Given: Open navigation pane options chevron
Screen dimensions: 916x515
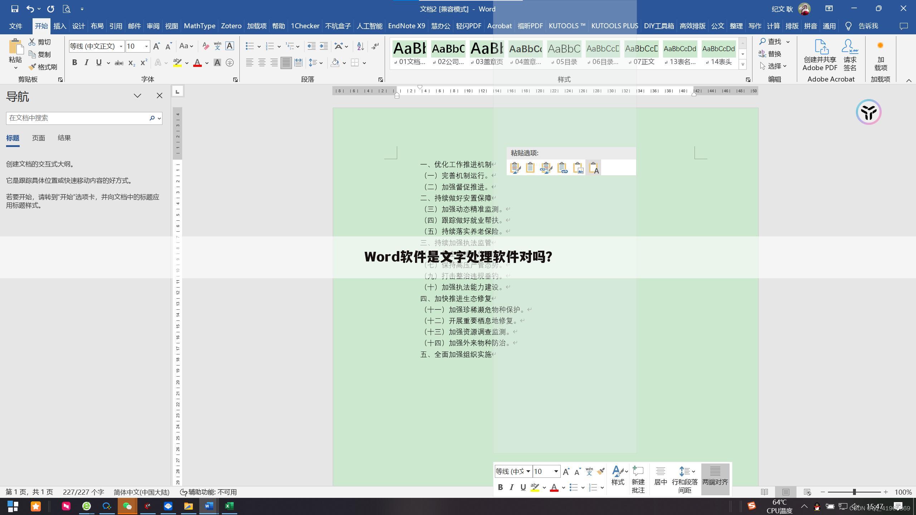Looking at the screenshot, I should click(x=137, y=95).
